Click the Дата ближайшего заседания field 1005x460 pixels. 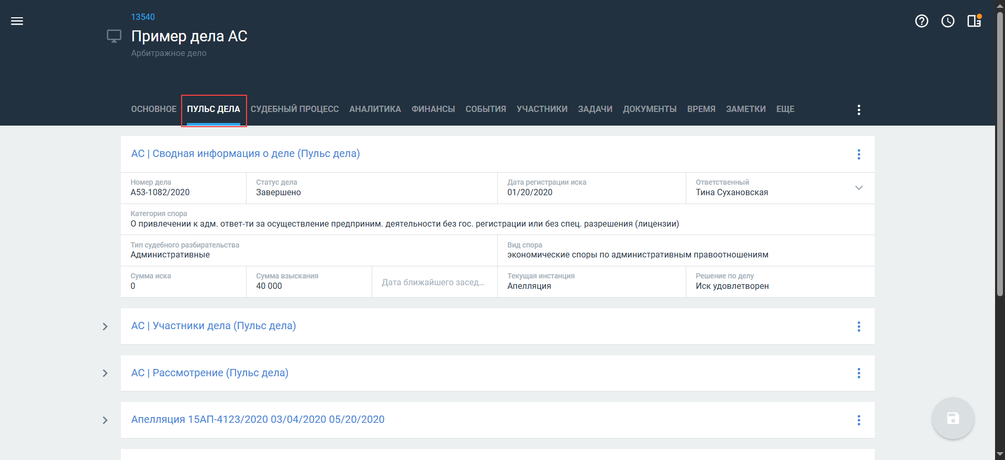click(433, 283)
